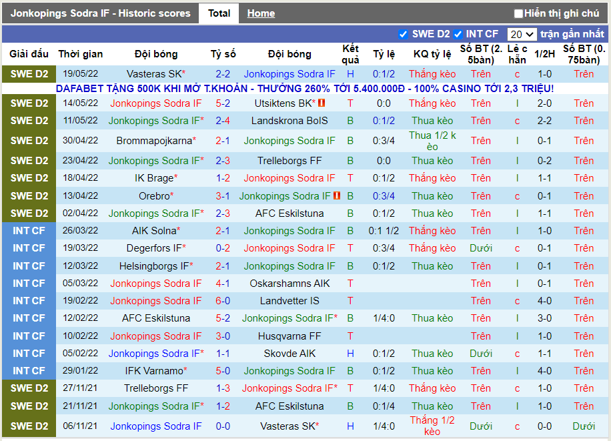The height and width of the screenshot is (441, 611).
Task: Open the 20 recent matches dropdown
Action: point(522,34)
